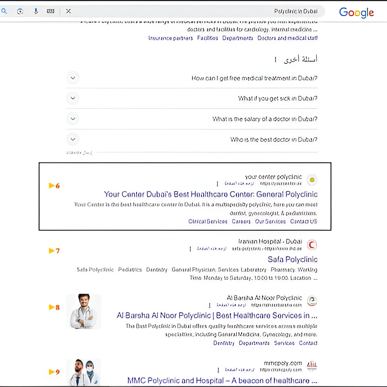Click 'Iranian Hospital - Dubai' site name
This screenshot has height=387, width=387.
270,241
